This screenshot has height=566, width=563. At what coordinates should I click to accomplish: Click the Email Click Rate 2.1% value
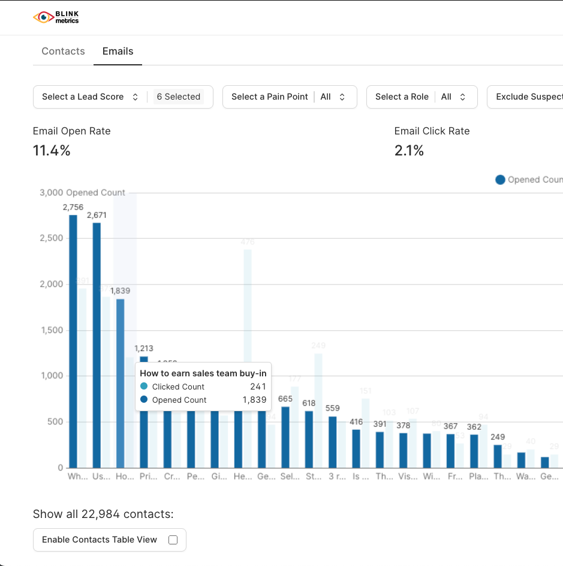click(409, 151)
